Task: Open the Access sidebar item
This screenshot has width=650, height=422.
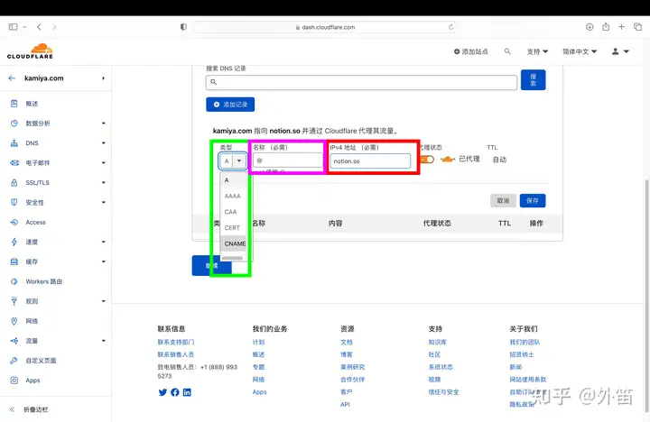Action: pyautogui.click(x=35, y=223)
